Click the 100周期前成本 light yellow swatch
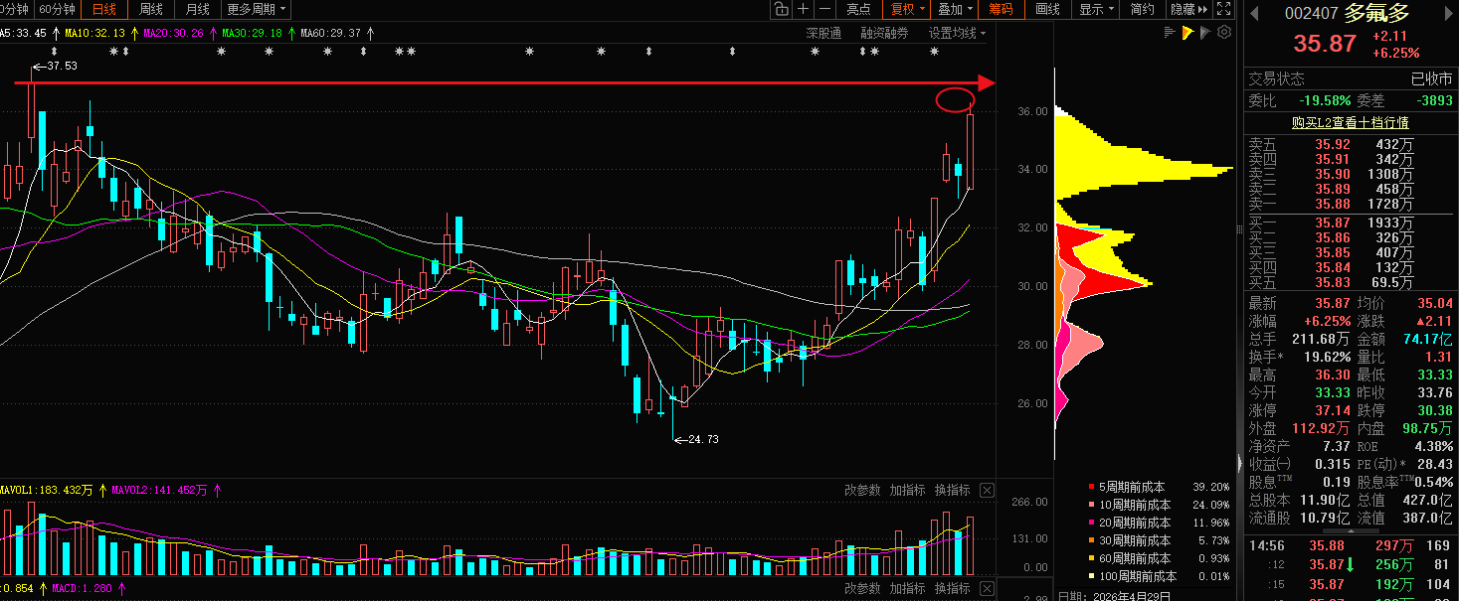Viewport: 1459px width, 601px height. coord(1091,576)
